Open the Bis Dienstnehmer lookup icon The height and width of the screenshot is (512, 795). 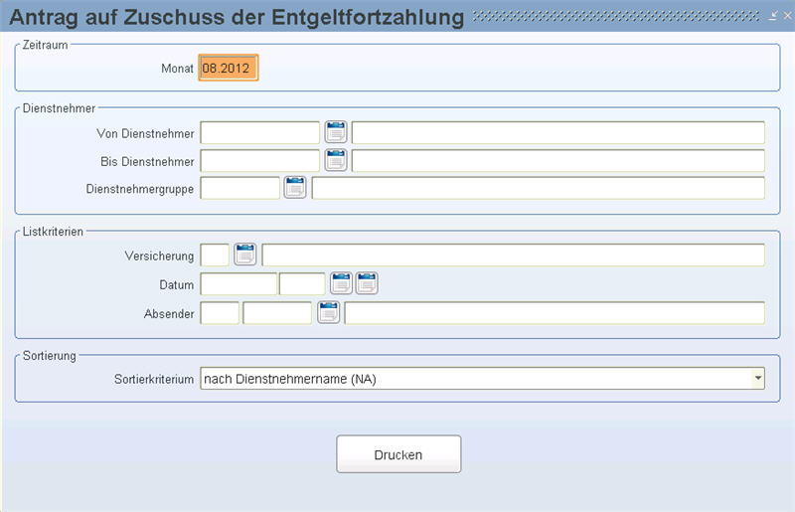pos(336,160)
